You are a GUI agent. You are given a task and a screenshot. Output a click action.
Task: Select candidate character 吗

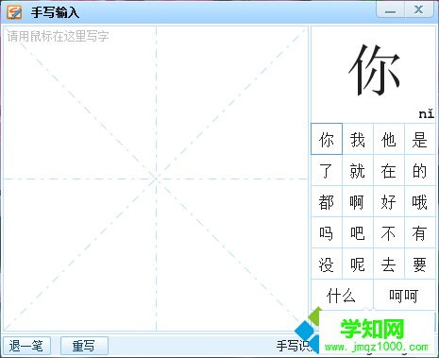327,232
